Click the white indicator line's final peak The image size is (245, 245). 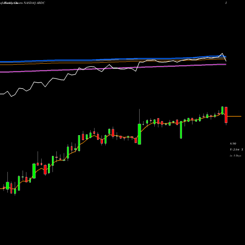222,53
